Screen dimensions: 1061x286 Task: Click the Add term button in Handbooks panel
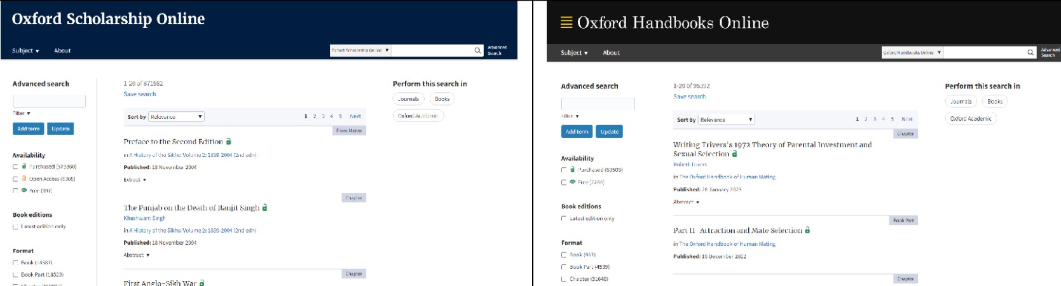tap(577, 132)
